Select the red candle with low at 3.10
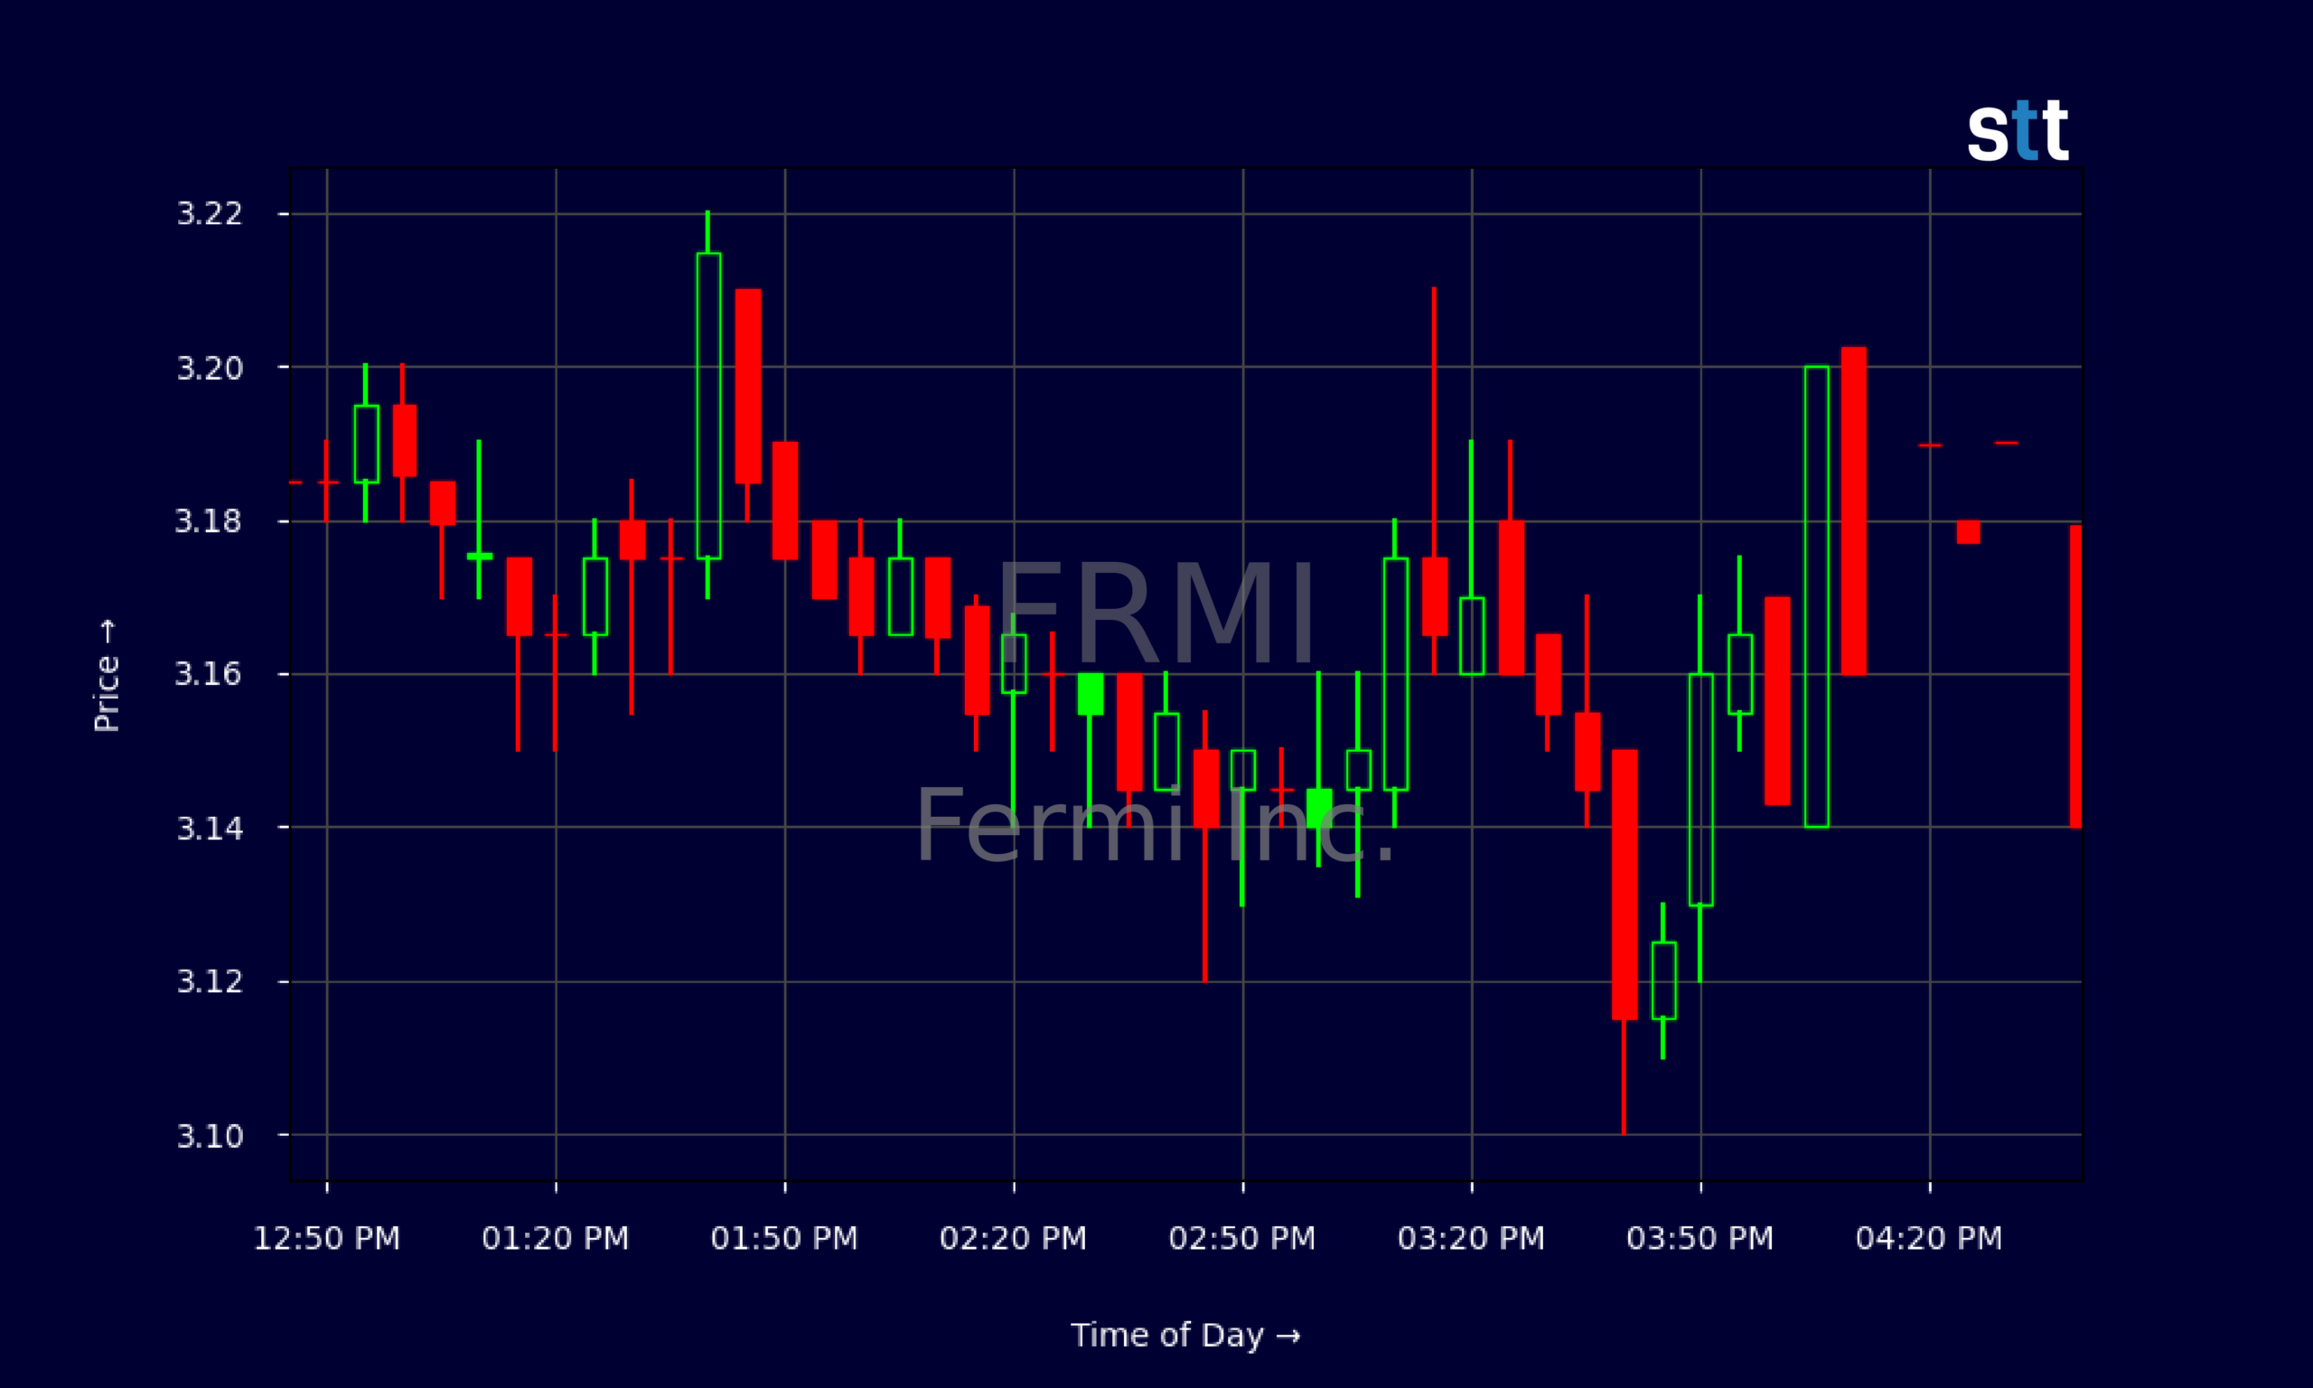Viewport: 2313px width, 1388px height. point(1625,942)
